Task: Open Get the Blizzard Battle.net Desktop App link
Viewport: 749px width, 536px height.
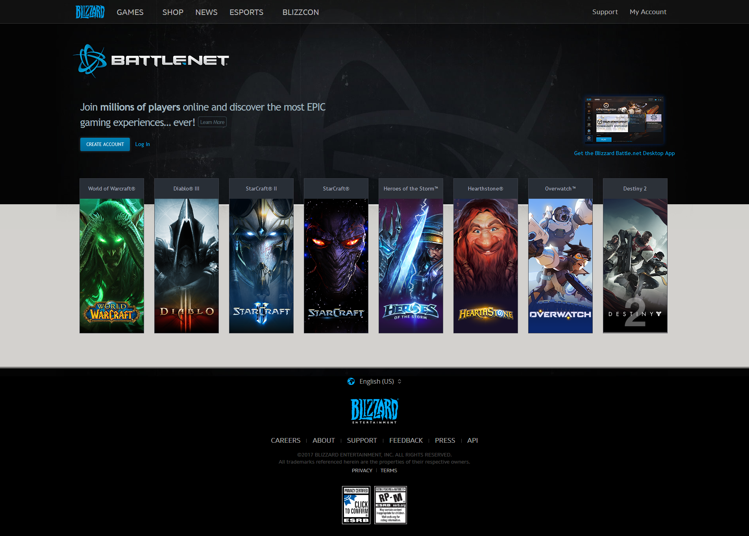Action: [624, 153]
